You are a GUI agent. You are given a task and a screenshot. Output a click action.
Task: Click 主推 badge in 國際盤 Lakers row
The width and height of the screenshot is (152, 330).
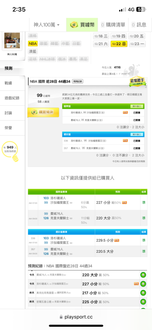(125, 113)
